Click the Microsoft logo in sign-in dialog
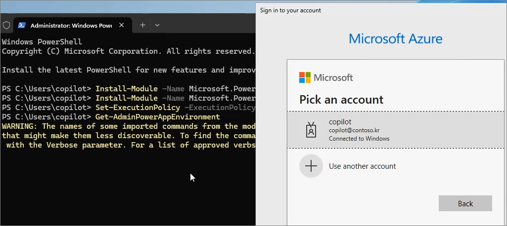Image resolution: width=507 pixels, height=226 pixels. pyautogui.click(x=326, y=77)
